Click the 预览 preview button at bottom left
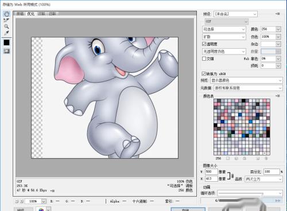 24,209
